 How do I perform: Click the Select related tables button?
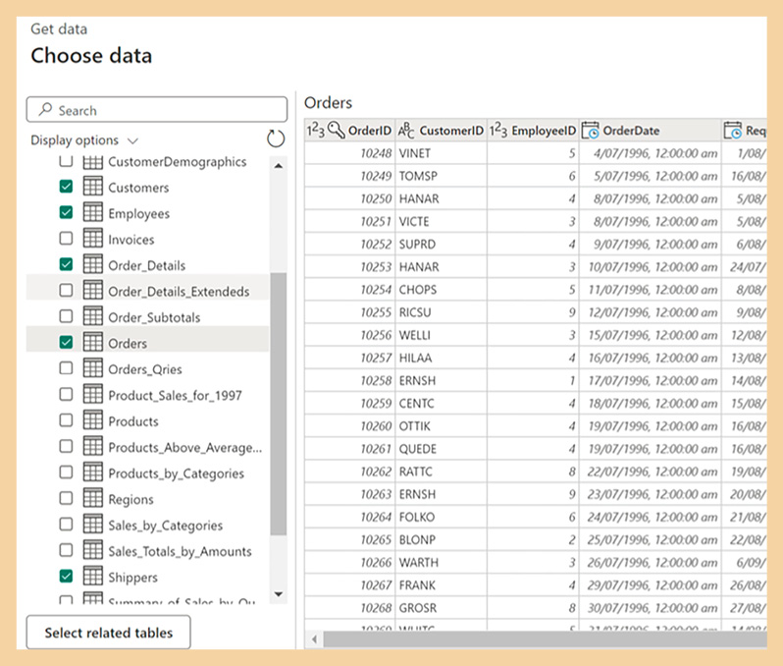(108, 633)
